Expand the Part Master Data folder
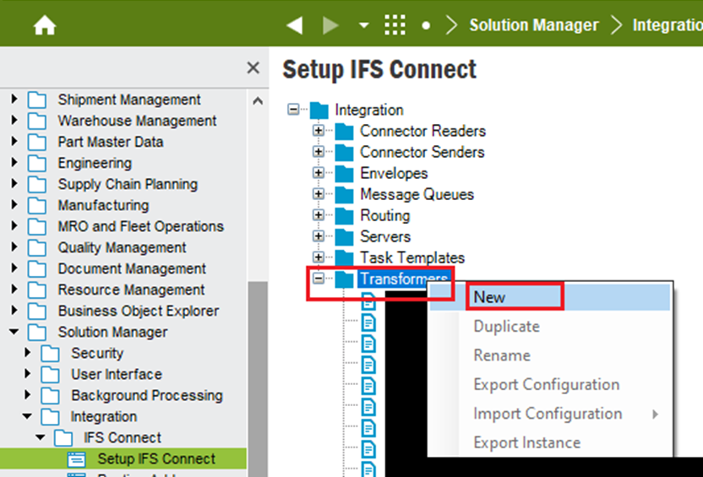Viewport: 703px width, 477px height. tap(14, 141)
